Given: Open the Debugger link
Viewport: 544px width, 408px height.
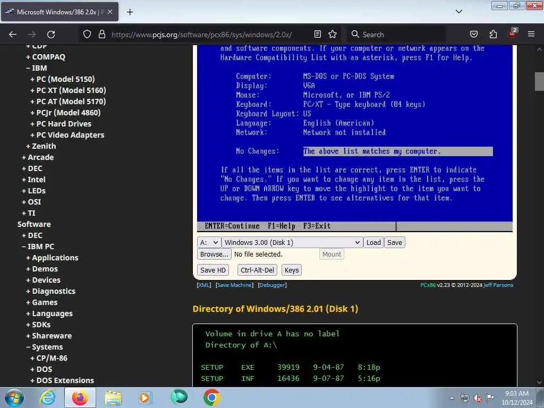Looking at the screenshot, I should (x=272, y=285).
